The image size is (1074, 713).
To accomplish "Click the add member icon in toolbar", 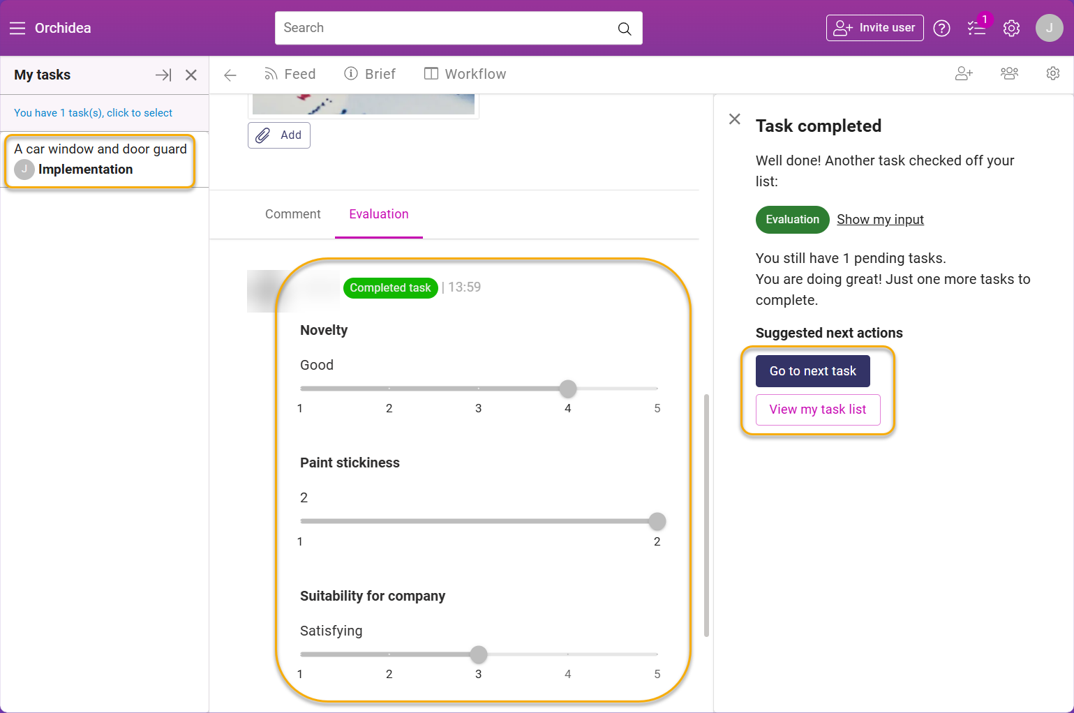I will click(x=964, y=73).
